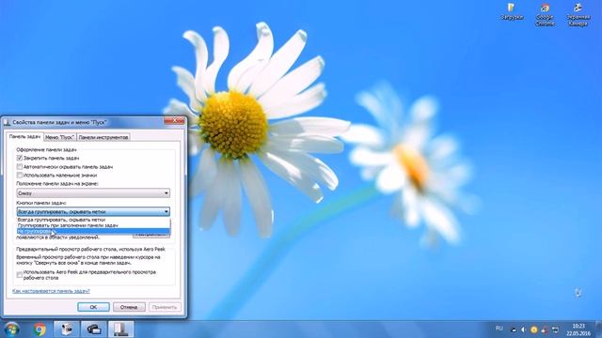Screen dimensions: 602x338
Task: Switch to the Панель задач tab
Action: [25, 137]
